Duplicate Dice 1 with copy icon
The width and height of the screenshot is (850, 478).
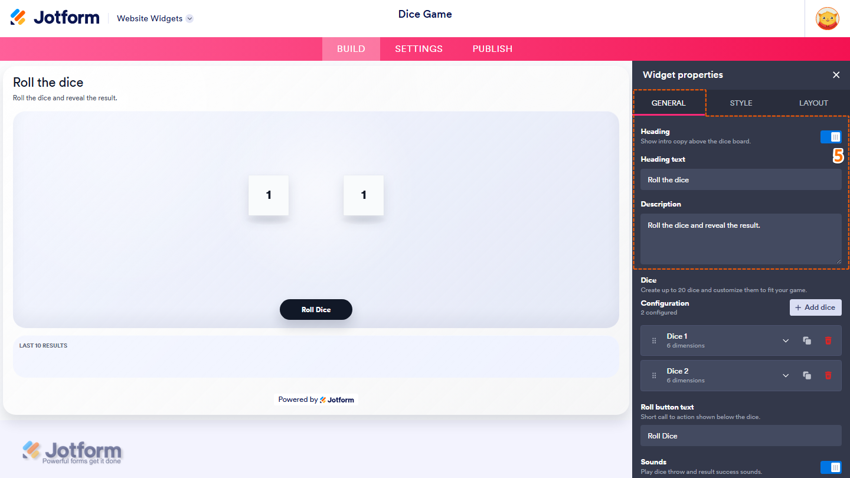tap(807, 341)
